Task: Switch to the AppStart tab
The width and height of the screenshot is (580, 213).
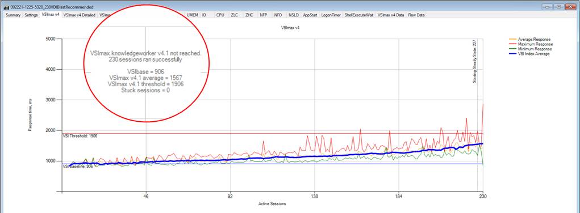Action: point(310,15)
